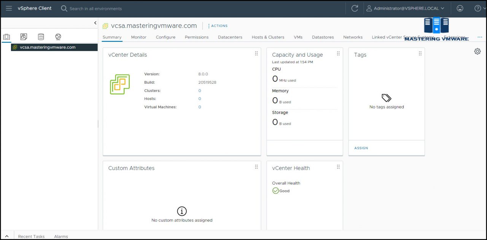Click vCenter Details card drag handle

pyautogui.click(x=256, y=54)
